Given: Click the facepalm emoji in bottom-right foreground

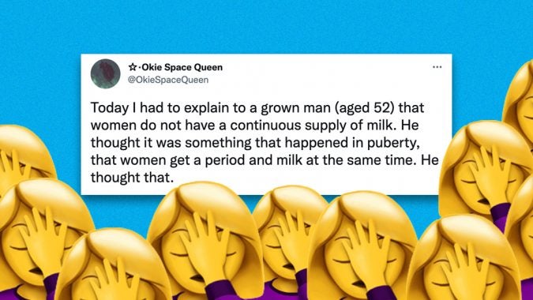Looking at the screenshot, I should coord(464,259).
